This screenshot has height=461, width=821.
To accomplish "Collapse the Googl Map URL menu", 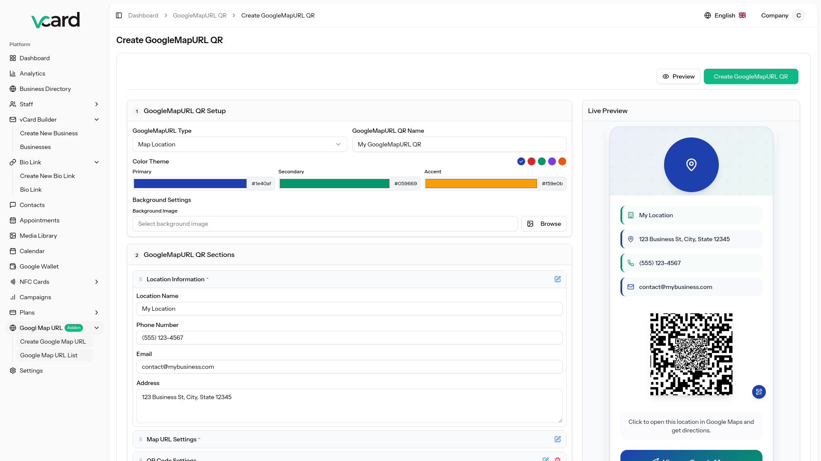I will (97, 328).
